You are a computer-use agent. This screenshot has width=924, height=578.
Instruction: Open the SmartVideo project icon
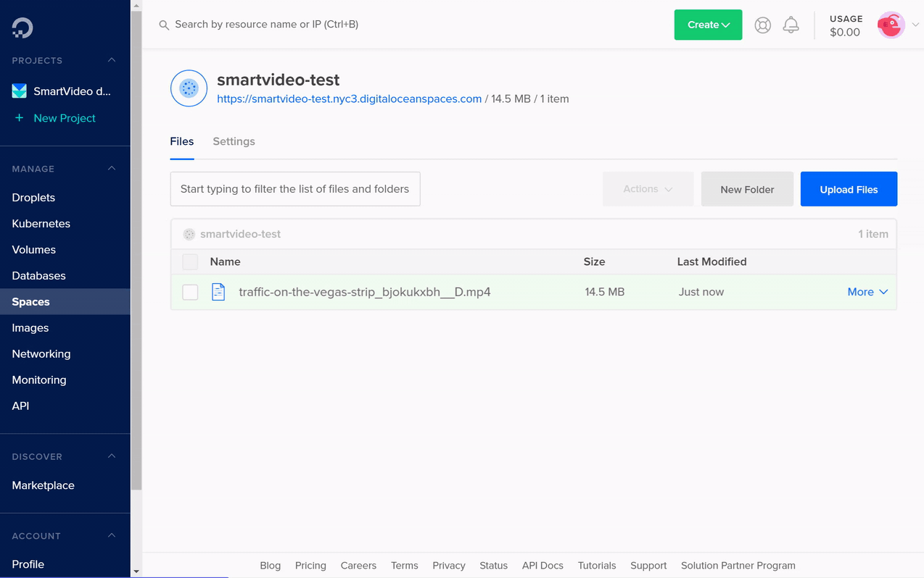click(20, 91)
